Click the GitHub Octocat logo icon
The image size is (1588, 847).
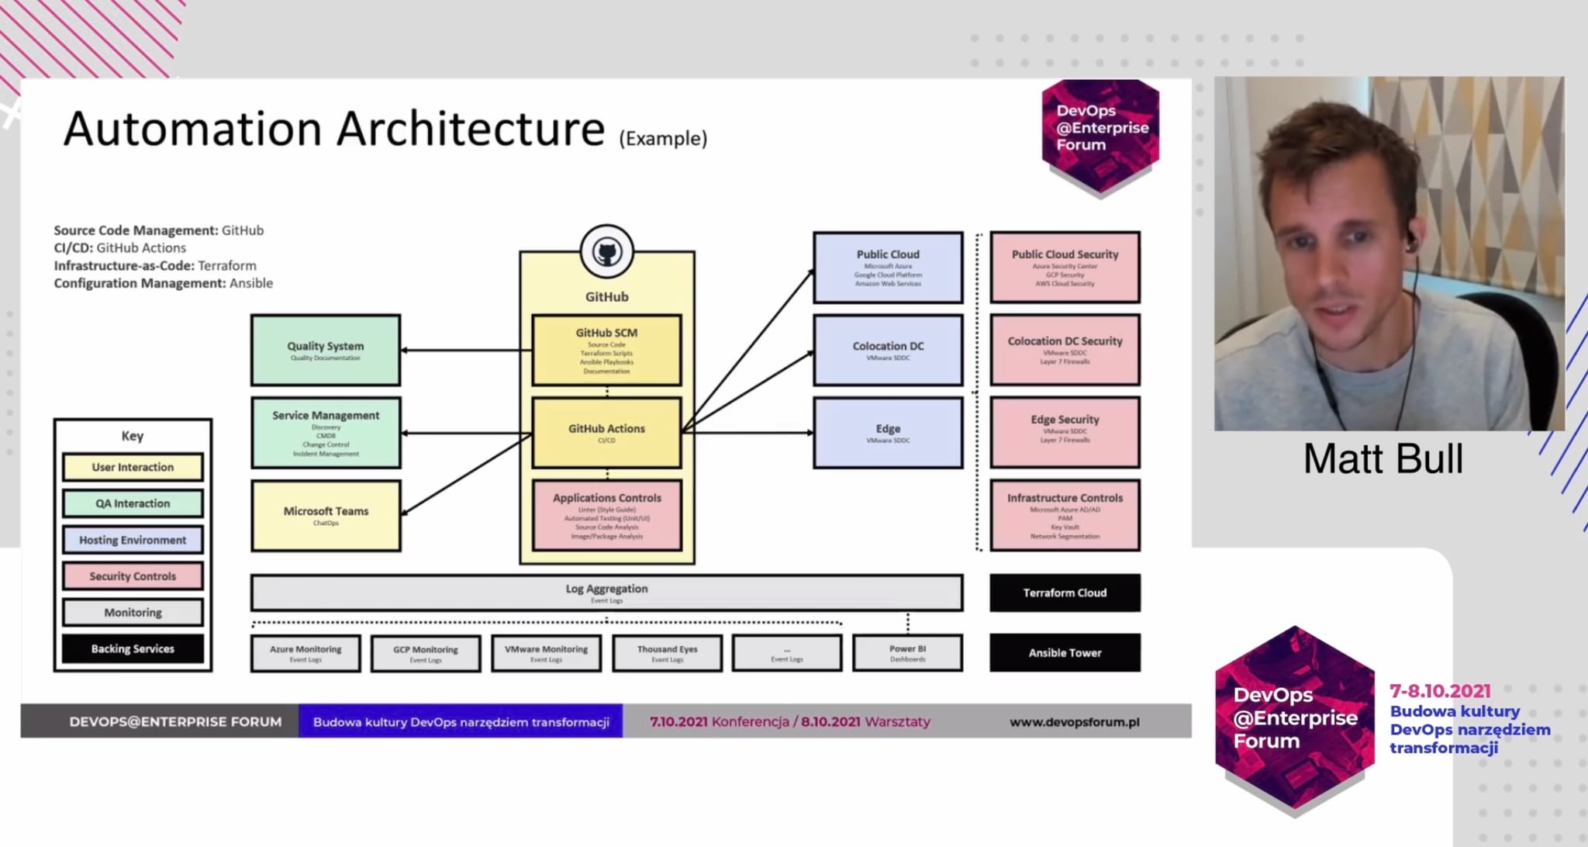pos(606,251)
